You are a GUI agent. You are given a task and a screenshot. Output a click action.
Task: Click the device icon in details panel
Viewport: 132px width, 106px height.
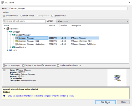(x=4, y=70)
